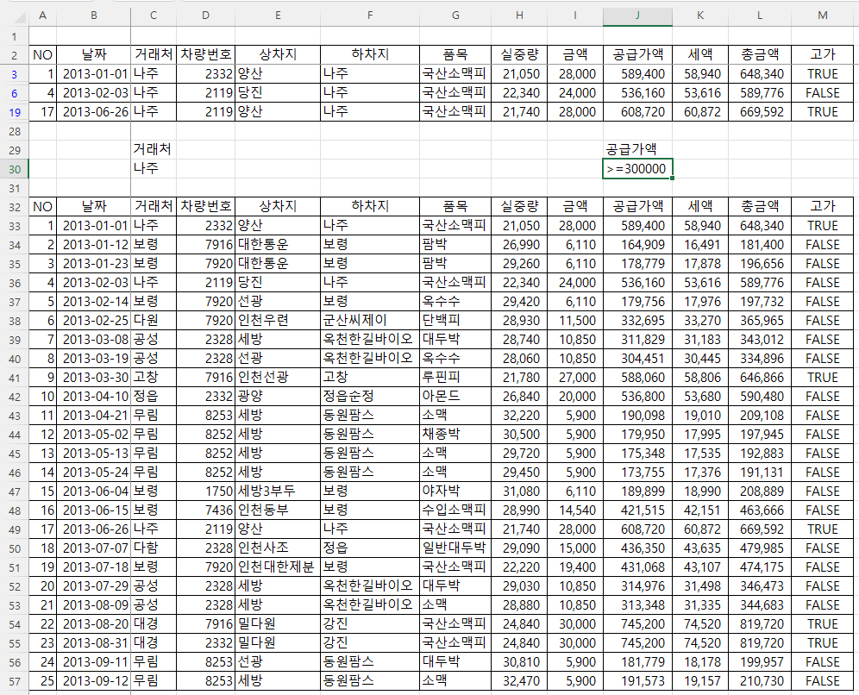Click total 210,730 in row 57
Viewport: 859px width, 695px height.
[x=760, y=681]
